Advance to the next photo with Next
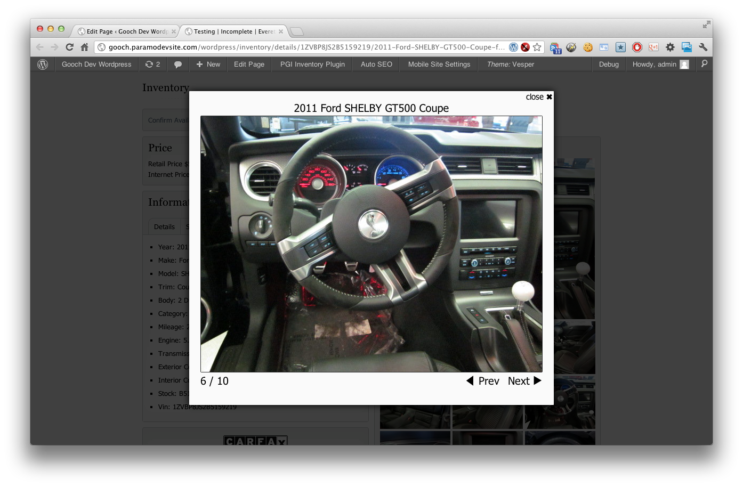 tap(524, 381)
